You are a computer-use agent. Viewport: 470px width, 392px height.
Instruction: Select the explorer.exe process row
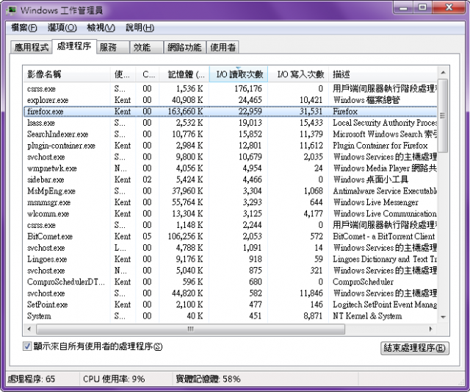(x=230, y=100)
